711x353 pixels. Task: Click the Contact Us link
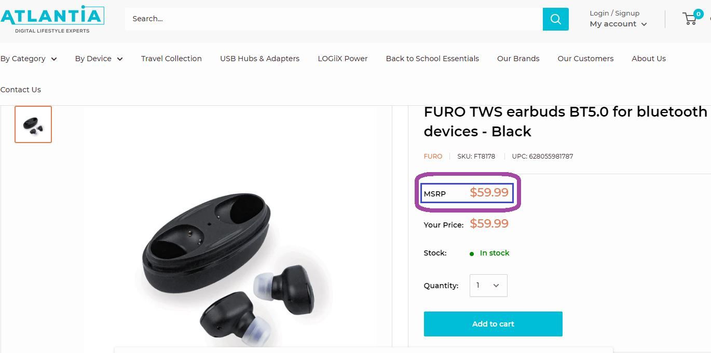point(21,90)
